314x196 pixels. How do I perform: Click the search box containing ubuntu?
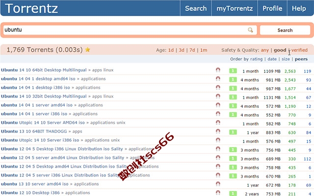[130, 30]
